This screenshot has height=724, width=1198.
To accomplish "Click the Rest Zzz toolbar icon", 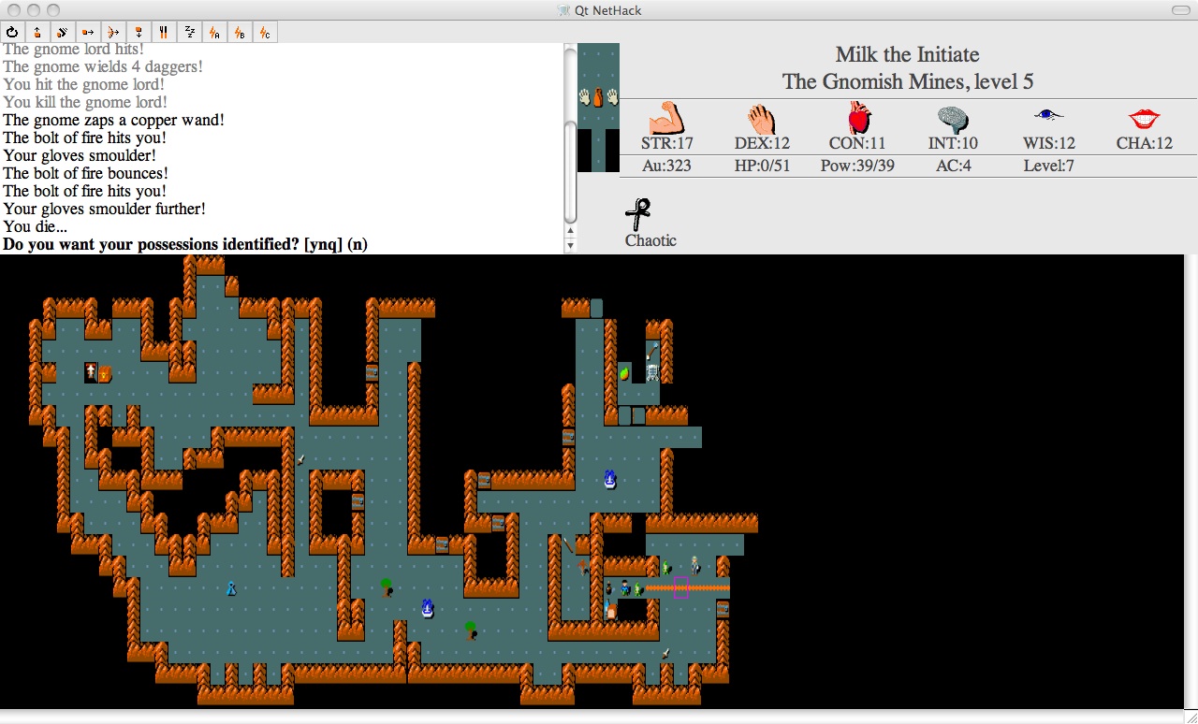I will coord(190,32).
